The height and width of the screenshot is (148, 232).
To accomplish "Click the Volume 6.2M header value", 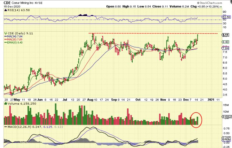I will 179,6.
